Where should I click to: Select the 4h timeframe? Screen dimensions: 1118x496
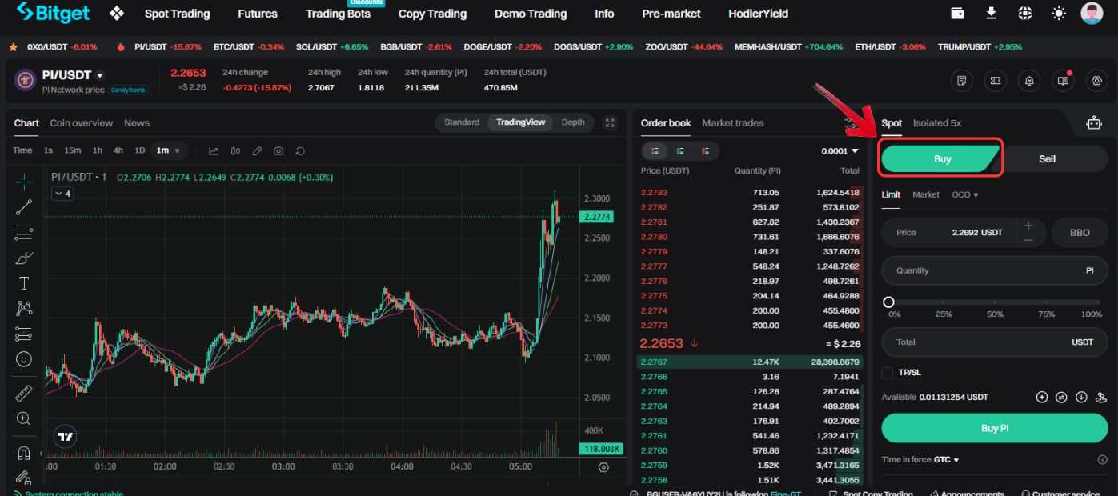coord(118,150)
